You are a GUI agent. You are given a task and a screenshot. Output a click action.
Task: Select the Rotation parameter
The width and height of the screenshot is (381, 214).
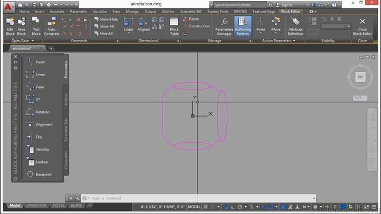point(38,112)
